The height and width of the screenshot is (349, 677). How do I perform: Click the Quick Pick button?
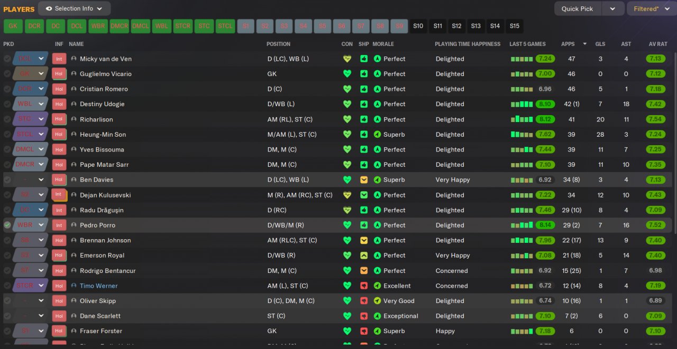[577, 8]
